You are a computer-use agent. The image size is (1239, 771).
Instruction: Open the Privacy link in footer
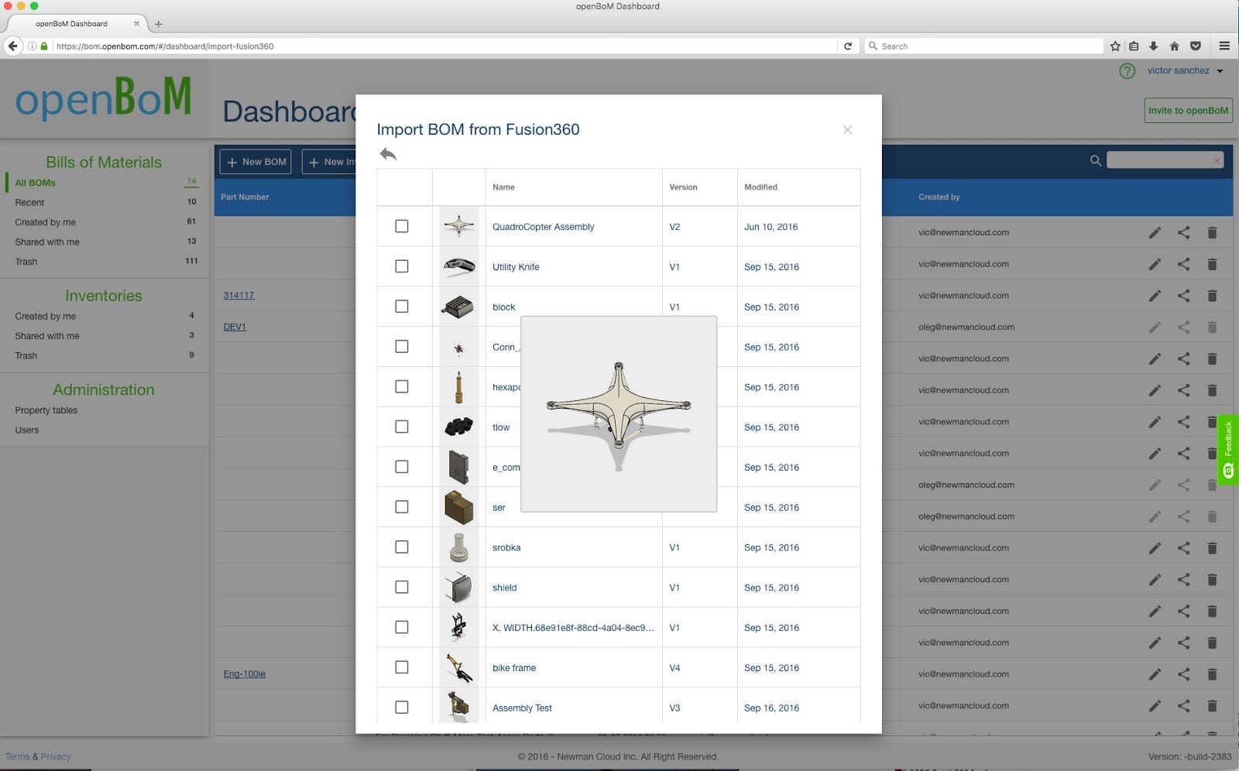coord(56,756)
